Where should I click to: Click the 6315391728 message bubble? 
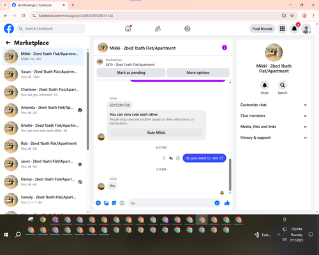pyautogui.click(x=120, y=105)
